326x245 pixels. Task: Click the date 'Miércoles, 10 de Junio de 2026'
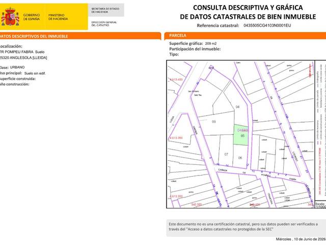pos(301,239)
